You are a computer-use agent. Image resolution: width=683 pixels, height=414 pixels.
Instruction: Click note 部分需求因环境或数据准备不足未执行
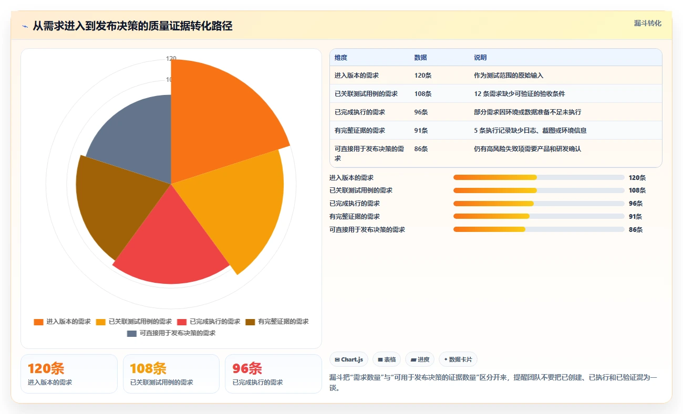pos(527,112)
